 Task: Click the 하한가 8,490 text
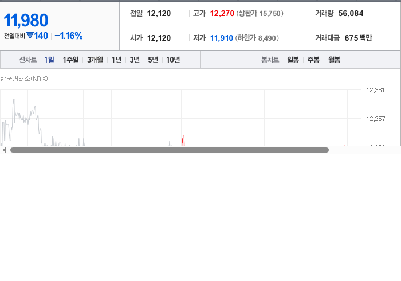257,38
